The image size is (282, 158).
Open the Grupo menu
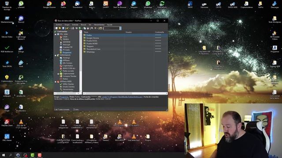(x=67, y=25)
